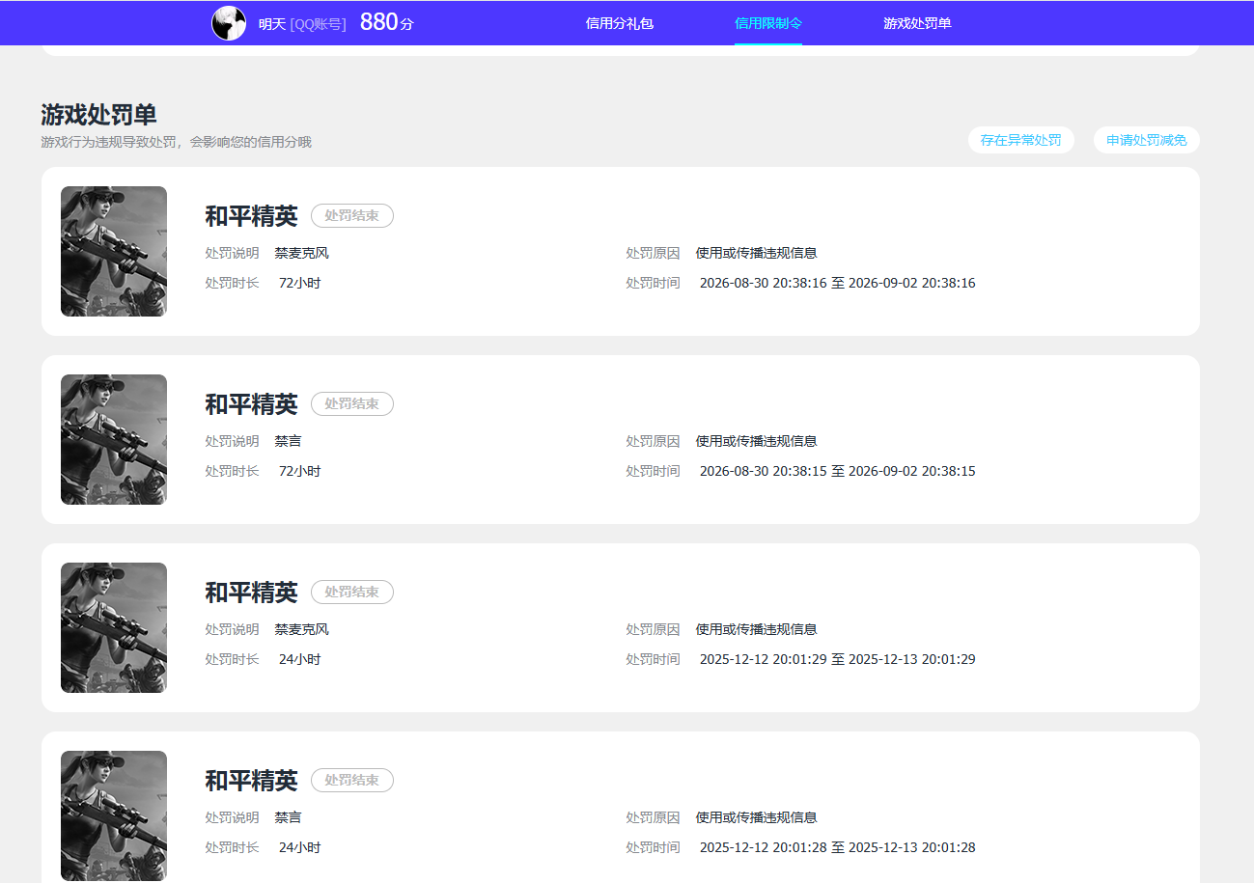This screenshot has height=883, width=1254.
Task: Click the time range ending 2026-09-02 20:38:16
Action: click(x=838, y=283)
